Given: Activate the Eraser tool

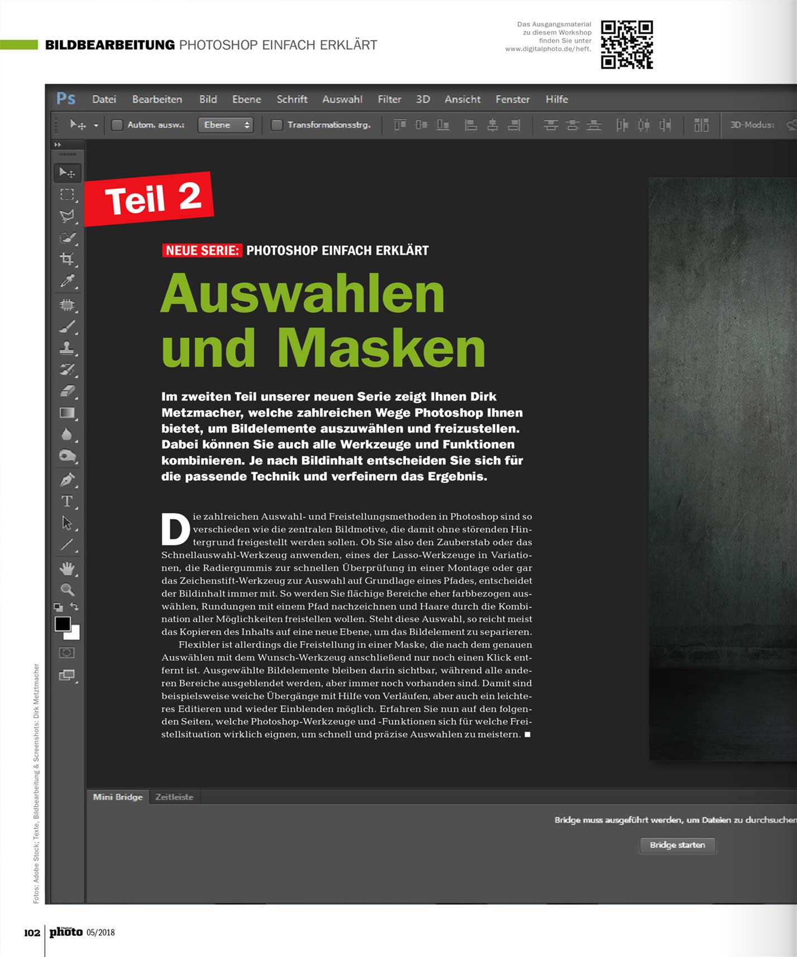Looking at the screenshot, I should click(67, 391).
